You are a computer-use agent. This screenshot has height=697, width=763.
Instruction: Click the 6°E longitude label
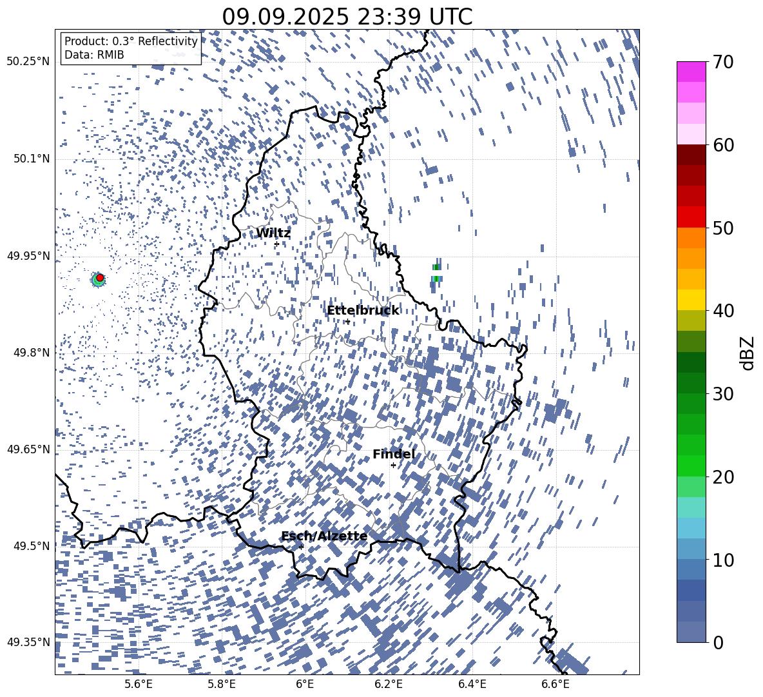(x=305, y=684)
